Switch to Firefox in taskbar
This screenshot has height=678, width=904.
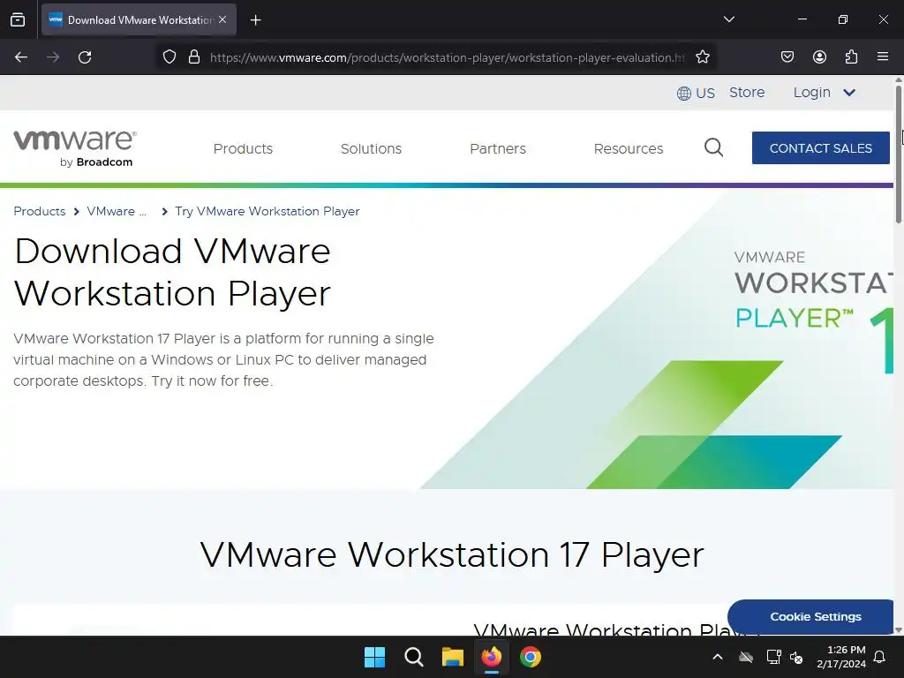point(491,657)
